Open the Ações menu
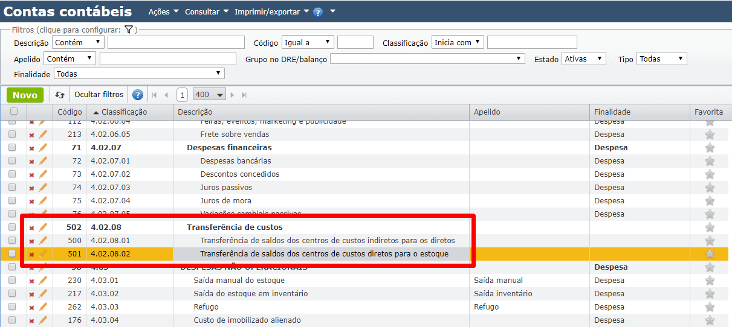Screen dimensions: 732x327 (163, 11)
